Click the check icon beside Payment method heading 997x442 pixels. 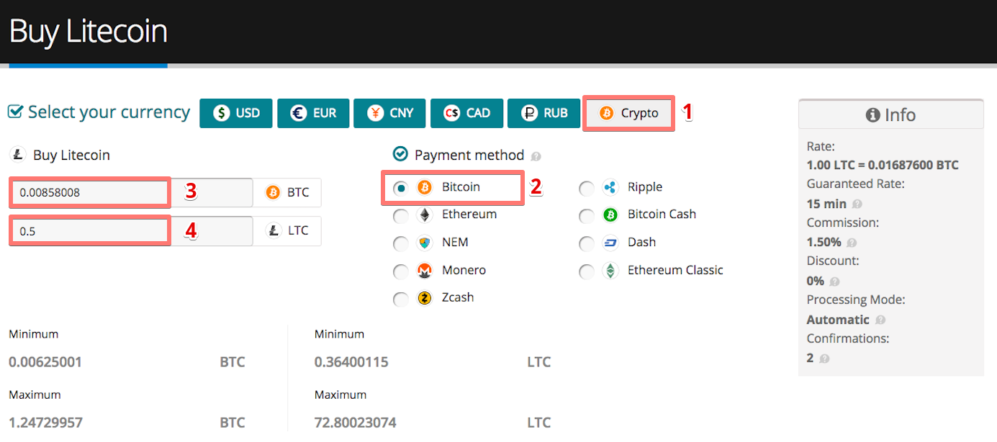(x=400, y=154)
